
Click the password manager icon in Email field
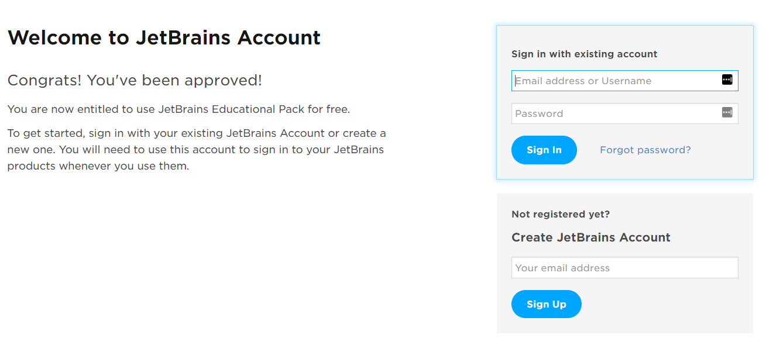727,80
